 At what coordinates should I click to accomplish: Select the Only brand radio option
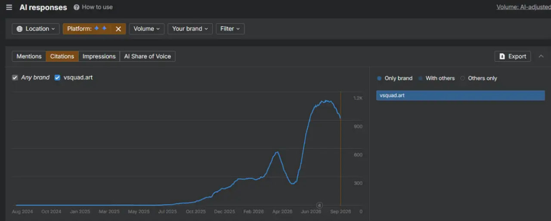tap(395, 78)
